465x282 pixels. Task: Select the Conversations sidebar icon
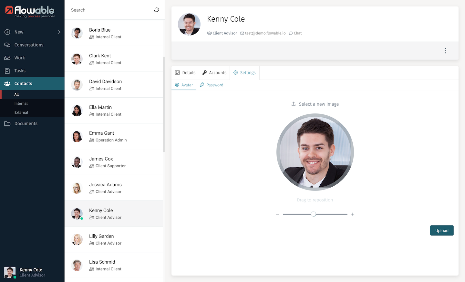pyautogui.click(x=7, y=45)
